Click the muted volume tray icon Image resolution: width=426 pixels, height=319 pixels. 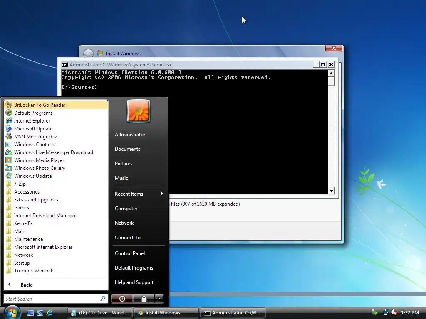click(x=394, y=312)
